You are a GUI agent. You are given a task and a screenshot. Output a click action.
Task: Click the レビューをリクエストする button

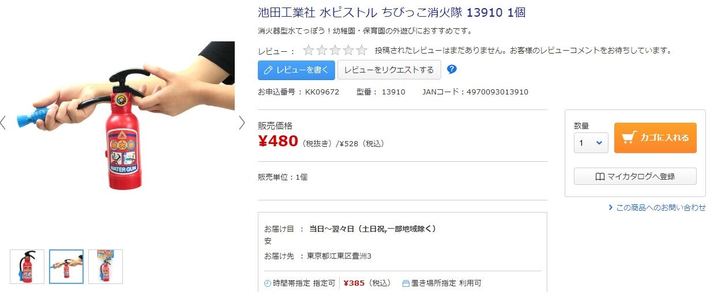click(389, 70)
